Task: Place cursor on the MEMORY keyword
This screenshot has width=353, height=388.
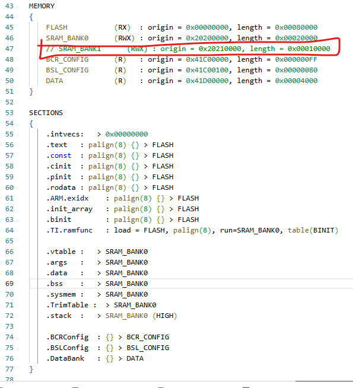Action: click(42, 6)
